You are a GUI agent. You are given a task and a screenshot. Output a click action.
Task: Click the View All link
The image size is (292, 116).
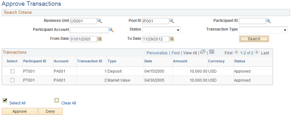(x=190, y=53)
